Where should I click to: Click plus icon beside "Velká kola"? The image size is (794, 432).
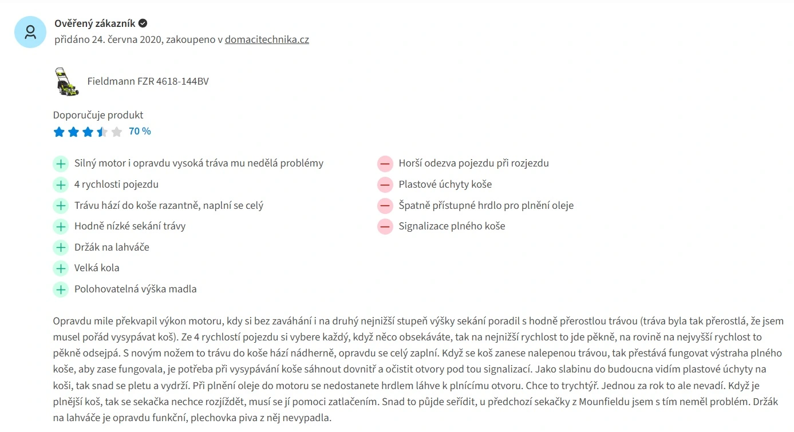click(61, 268)
